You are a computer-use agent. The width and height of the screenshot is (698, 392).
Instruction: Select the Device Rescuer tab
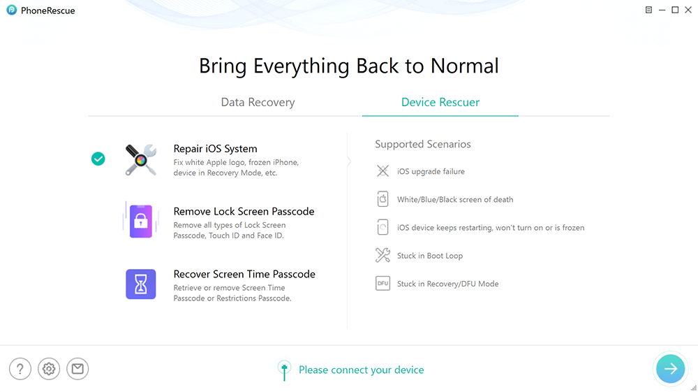pos(440,102)
